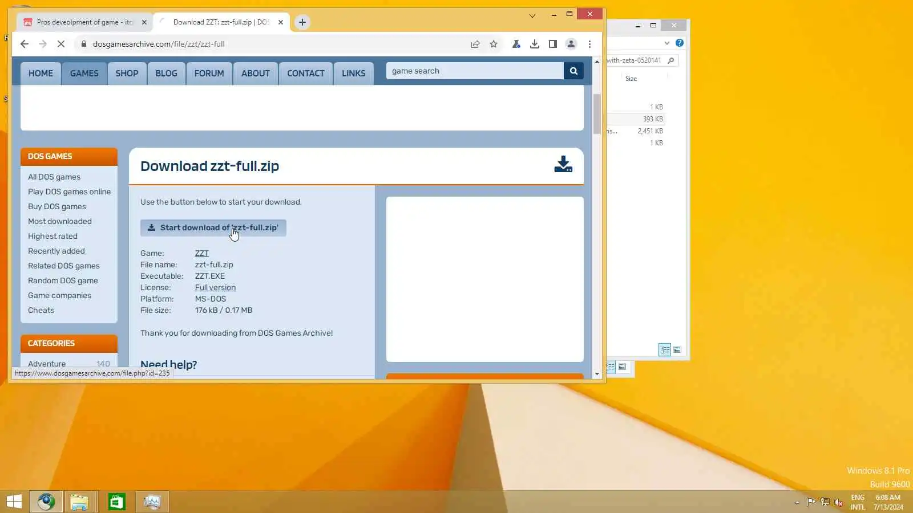Screen dimensions: 913x513
Task: Open the flask extension icon in the toolbar
Action: [x=516, y=44]
